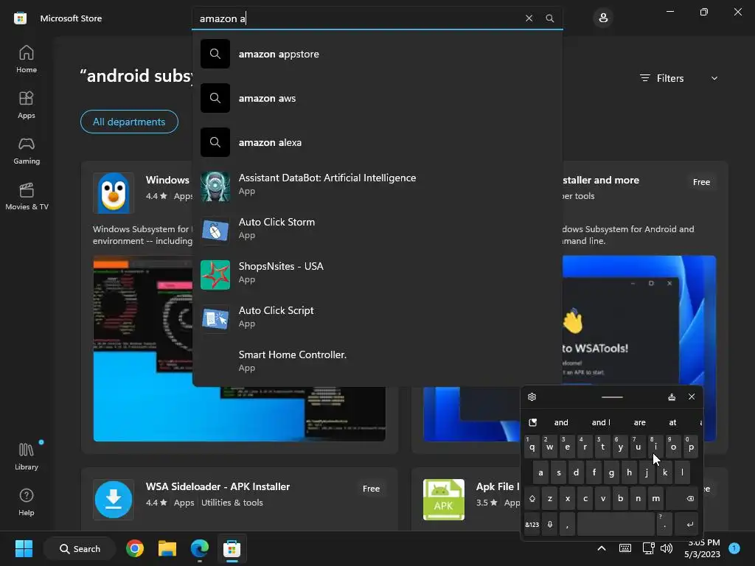Tap the 'p' key on touch keyboard
Image resolution: width=755 pixels, height=566 pixels.
click(691, 446)
